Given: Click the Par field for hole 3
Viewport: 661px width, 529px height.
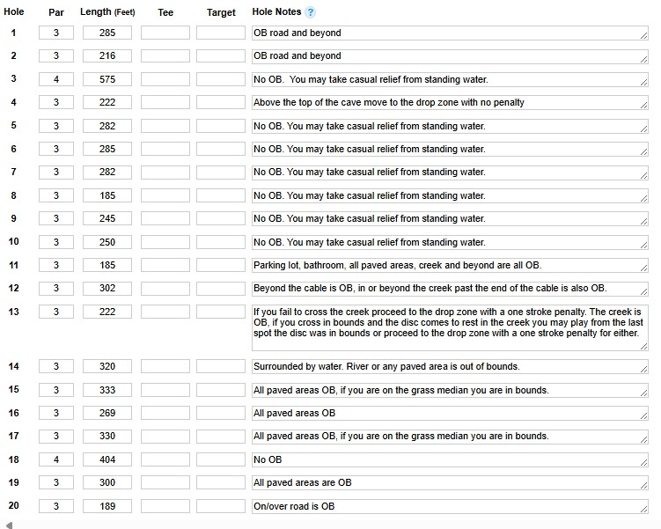Looking at the screenshot, I should (56, 79).
